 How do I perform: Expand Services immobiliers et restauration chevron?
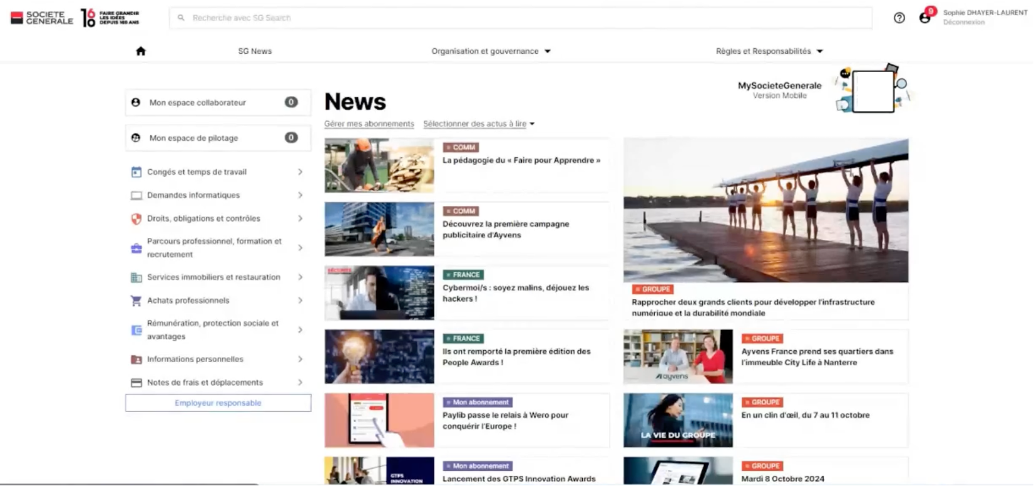300,277
